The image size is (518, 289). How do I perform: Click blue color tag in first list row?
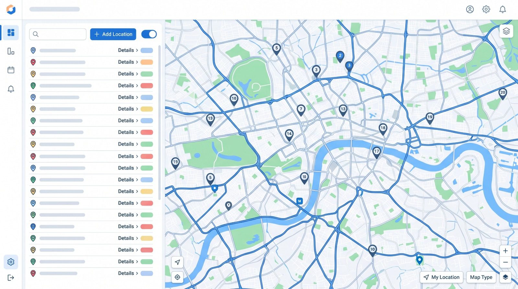point(147,50)
